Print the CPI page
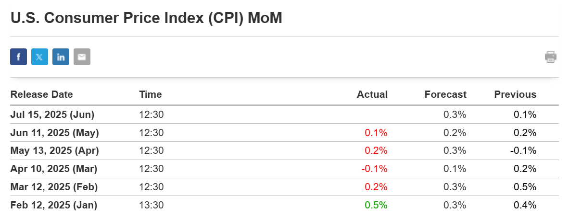Image resolution: width=569 pixels, height=219 pixels. (x=551, y=57)
